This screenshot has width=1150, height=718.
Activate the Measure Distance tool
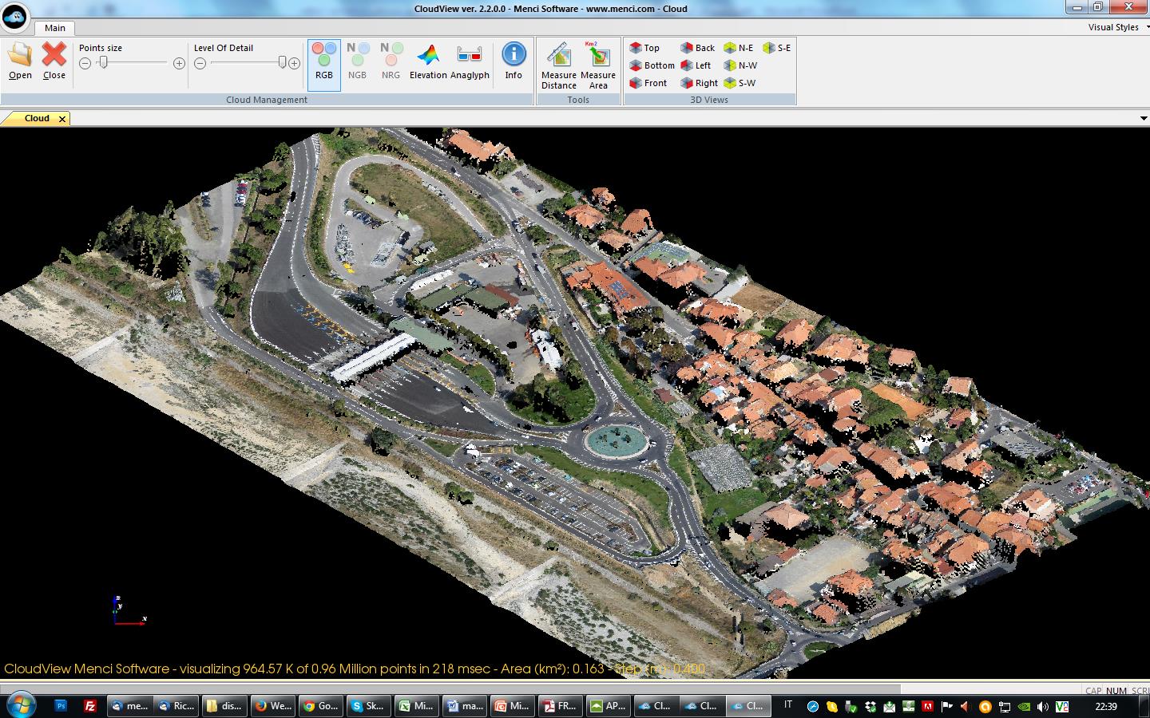point(559,65)
